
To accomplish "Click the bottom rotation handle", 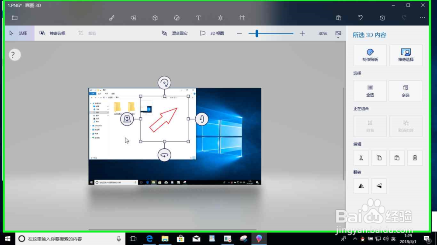I will pos(164,155).
